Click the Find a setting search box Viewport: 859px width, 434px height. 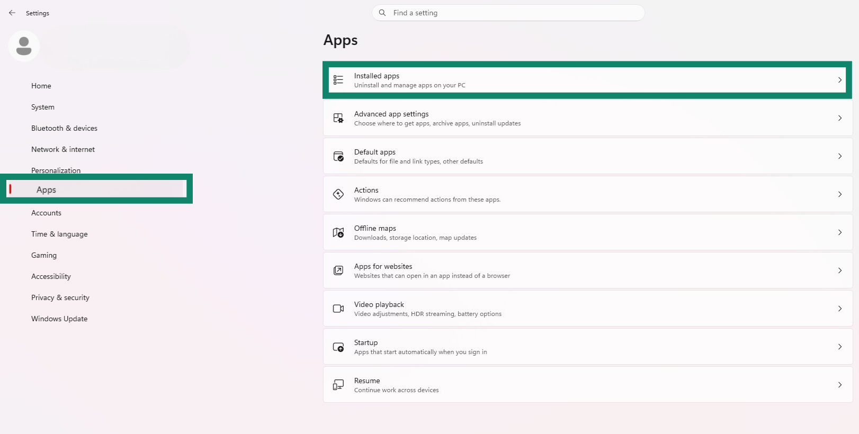click(x=508, y=13)
